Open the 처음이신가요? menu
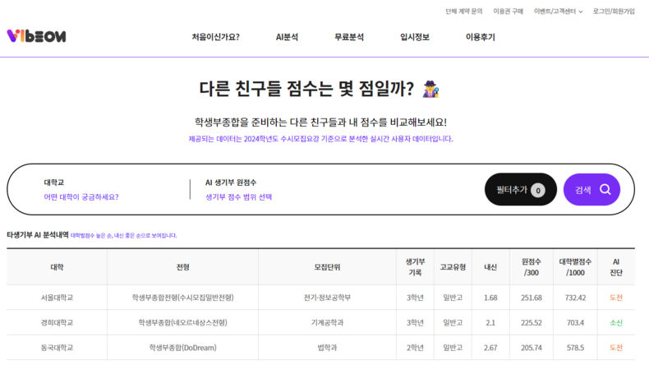 (215, 37)
